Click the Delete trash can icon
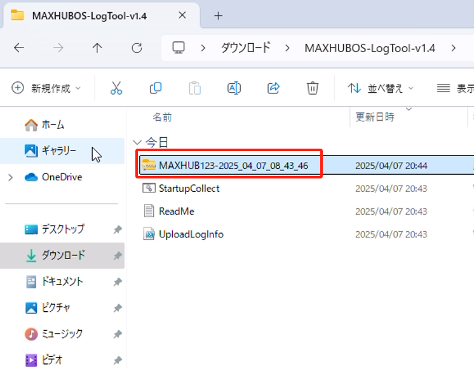The width and height of the screenshot is (474, 369). coord(312,88)
